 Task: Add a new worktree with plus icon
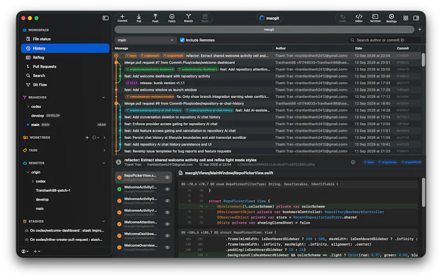87,137
